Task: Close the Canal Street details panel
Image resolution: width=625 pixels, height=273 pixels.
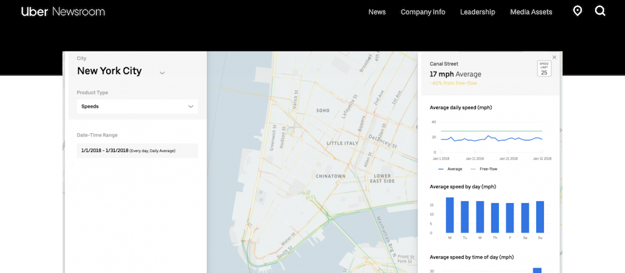Action: point(554,57)
